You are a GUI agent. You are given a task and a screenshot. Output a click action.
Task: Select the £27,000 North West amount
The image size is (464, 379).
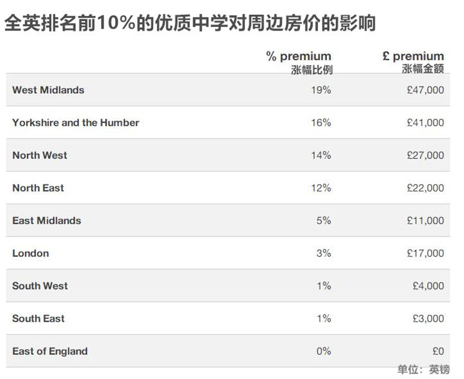(425, 155)
